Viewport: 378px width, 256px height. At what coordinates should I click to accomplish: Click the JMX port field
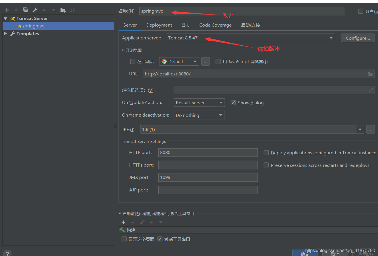208,177
